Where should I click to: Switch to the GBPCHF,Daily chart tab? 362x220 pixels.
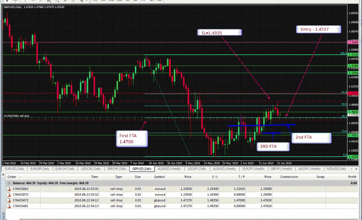click(x=116, y=169)
